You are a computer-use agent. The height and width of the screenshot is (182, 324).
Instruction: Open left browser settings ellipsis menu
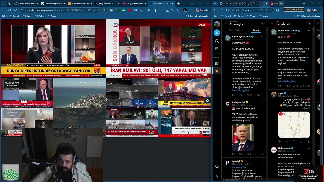click(191, 10)
